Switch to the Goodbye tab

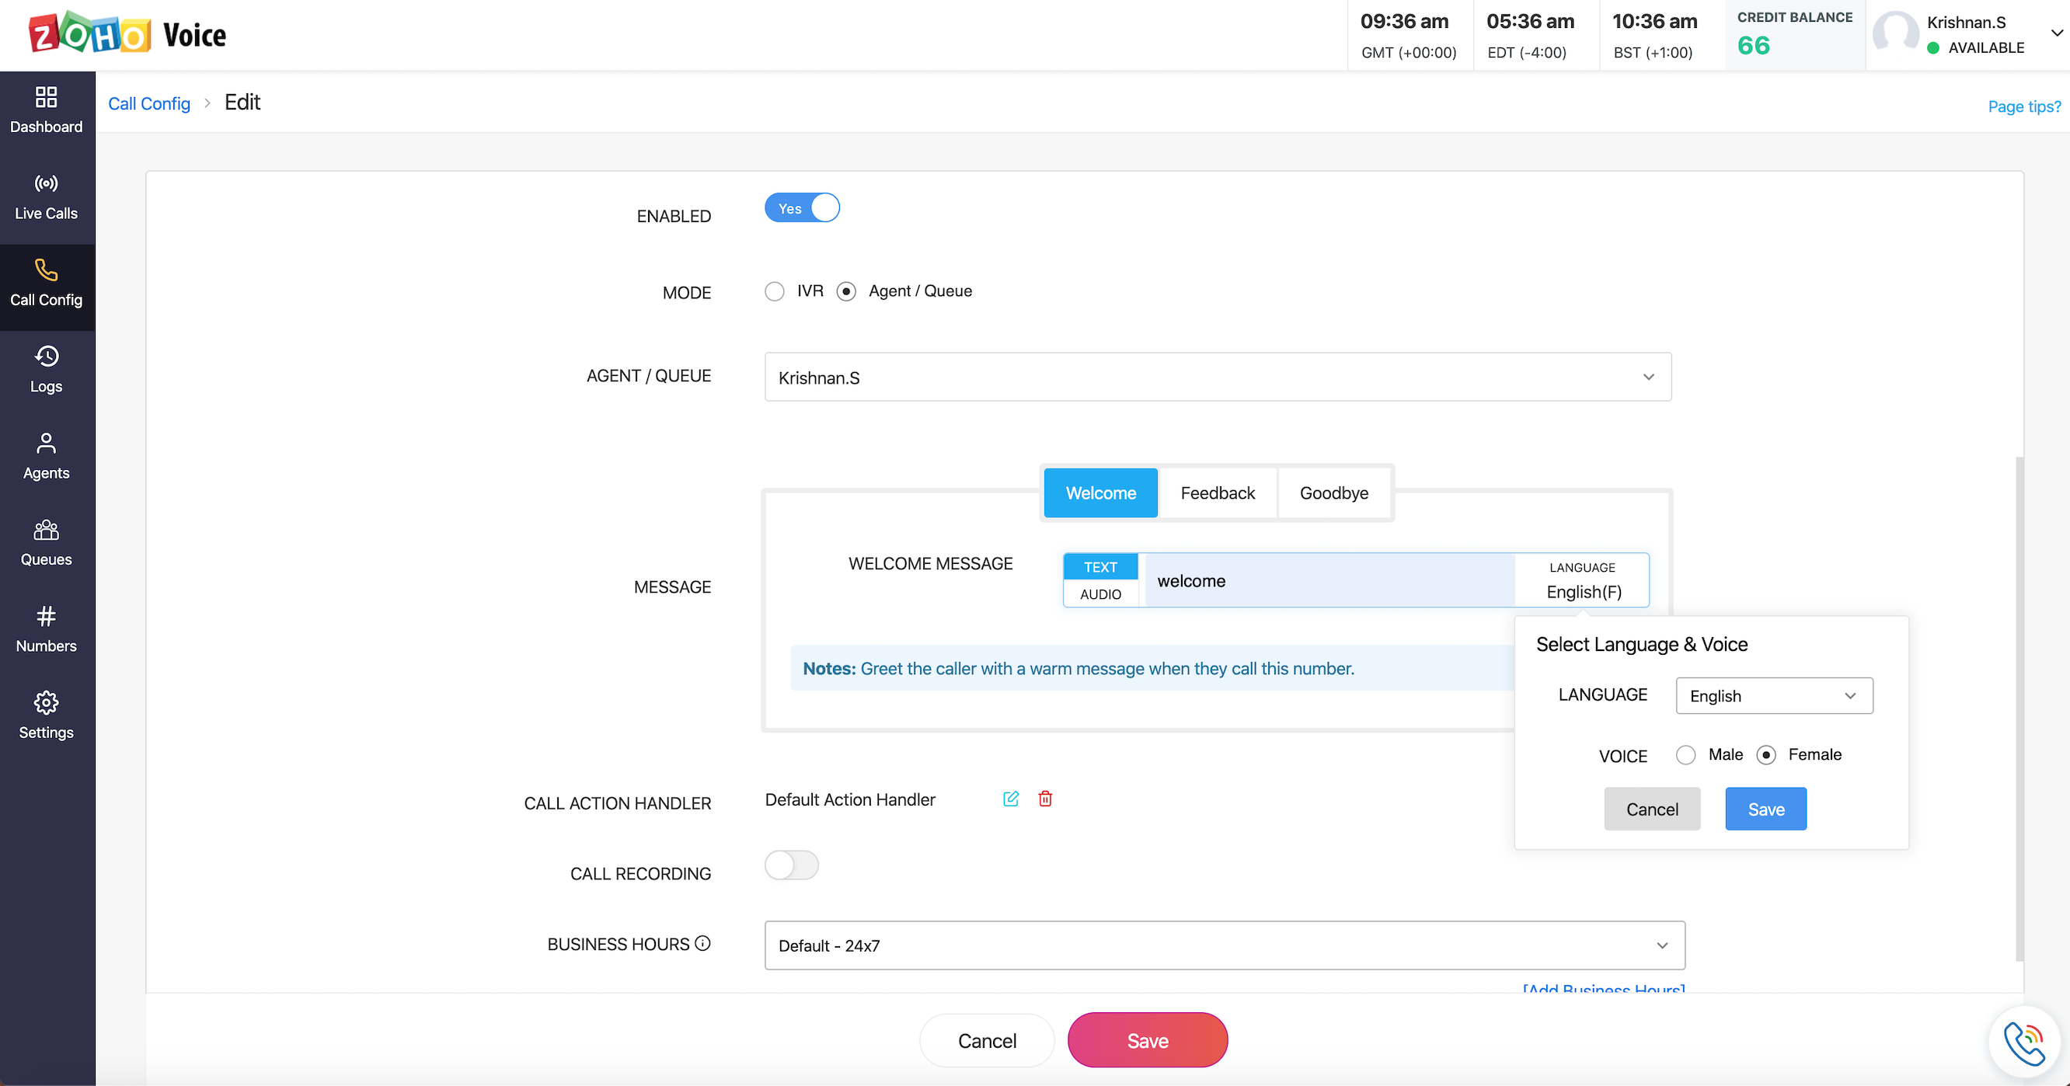(1333, 493)
